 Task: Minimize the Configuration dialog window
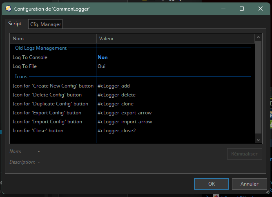[x=223, y=9]
